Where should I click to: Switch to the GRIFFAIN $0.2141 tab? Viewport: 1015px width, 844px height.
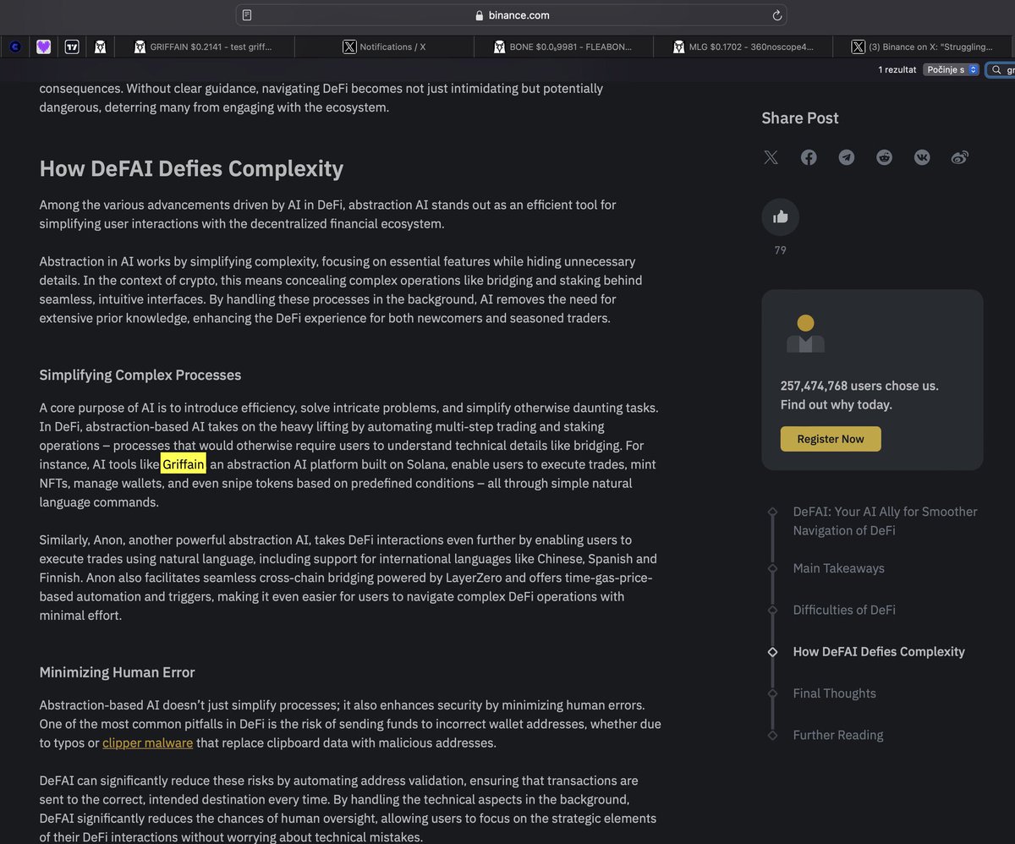(x=203, y=47)
